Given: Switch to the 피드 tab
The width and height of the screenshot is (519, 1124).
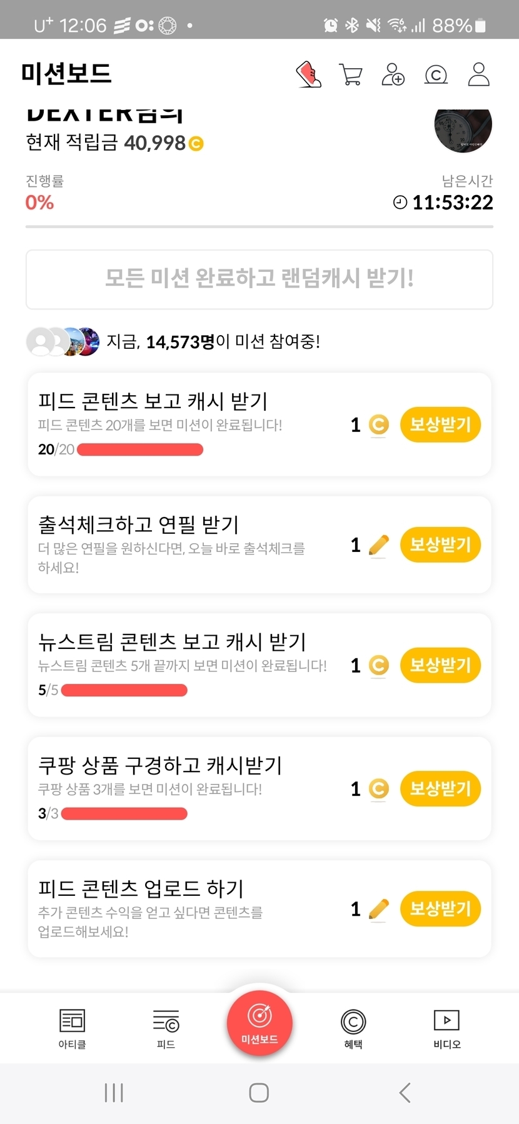Looking at the screenshot, I should point(166,1028).
